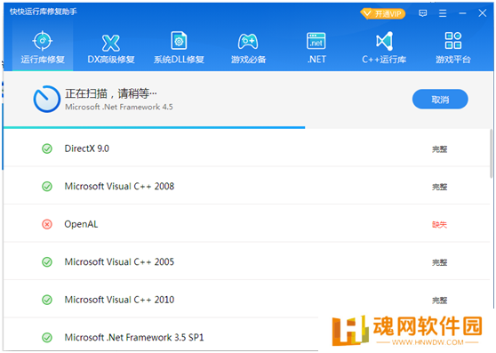Viewport: 496px width, 353px height.
Task: Switch to DX高级修复 tab
Action: [x=111, y=47]
